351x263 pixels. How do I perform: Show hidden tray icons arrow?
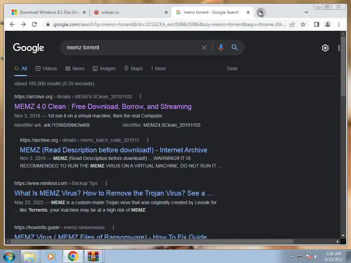(291, 256)
